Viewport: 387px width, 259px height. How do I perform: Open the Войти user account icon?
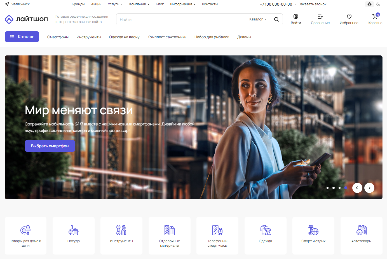296,17
